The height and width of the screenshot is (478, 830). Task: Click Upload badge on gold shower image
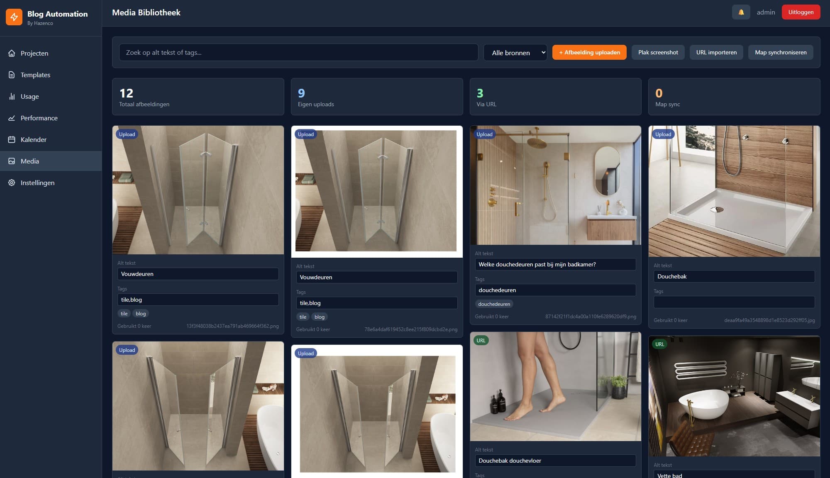(484, 134)
